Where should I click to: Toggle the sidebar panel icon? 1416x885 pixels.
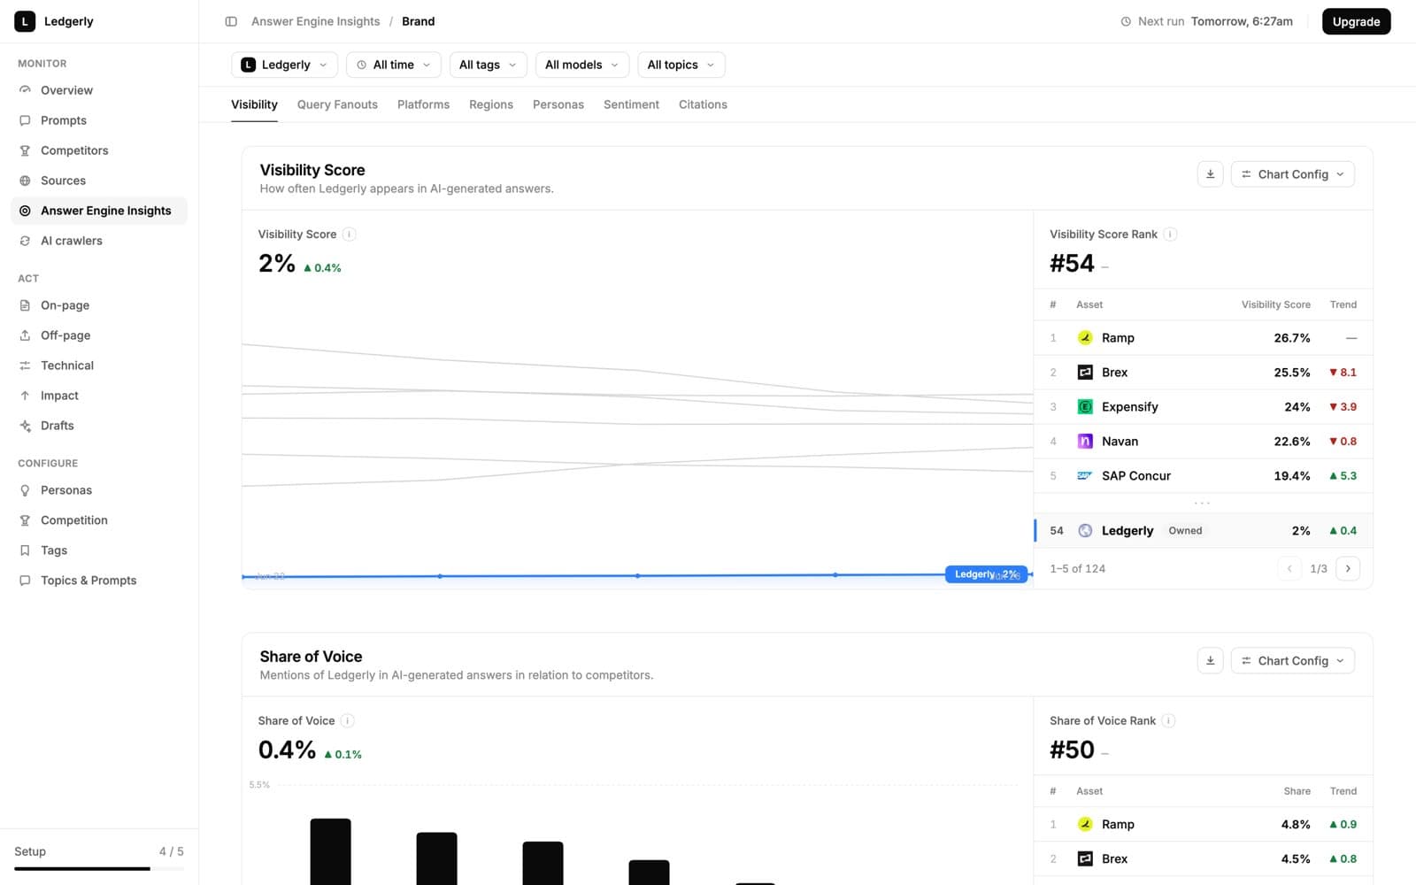pos(231,21)
